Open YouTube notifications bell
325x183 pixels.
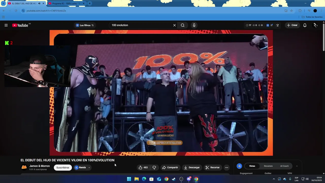305,25
